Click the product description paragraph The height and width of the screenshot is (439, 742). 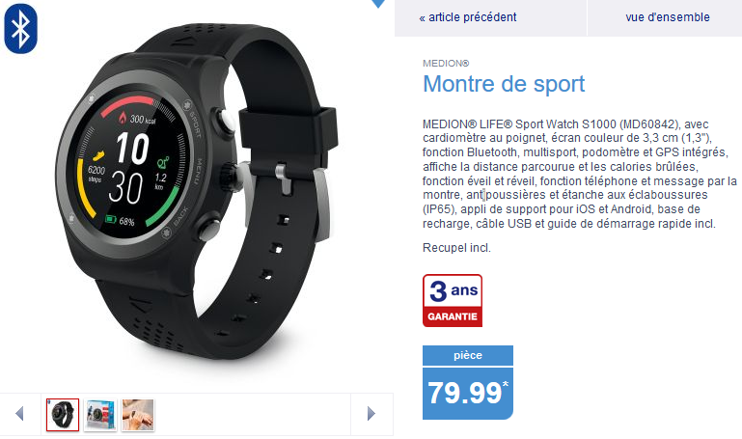click(x=580, y=174)
